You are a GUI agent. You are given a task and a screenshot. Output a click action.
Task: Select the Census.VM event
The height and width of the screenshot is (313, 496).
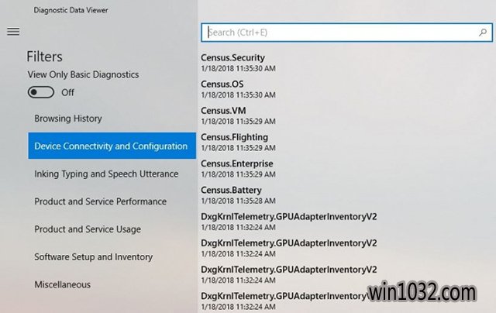[223, 110]
